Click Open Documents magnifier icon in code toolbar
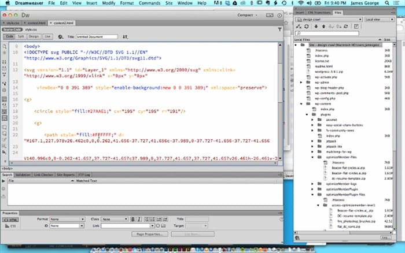The width and height of the screenshot is (405, 253). [5, 47]
